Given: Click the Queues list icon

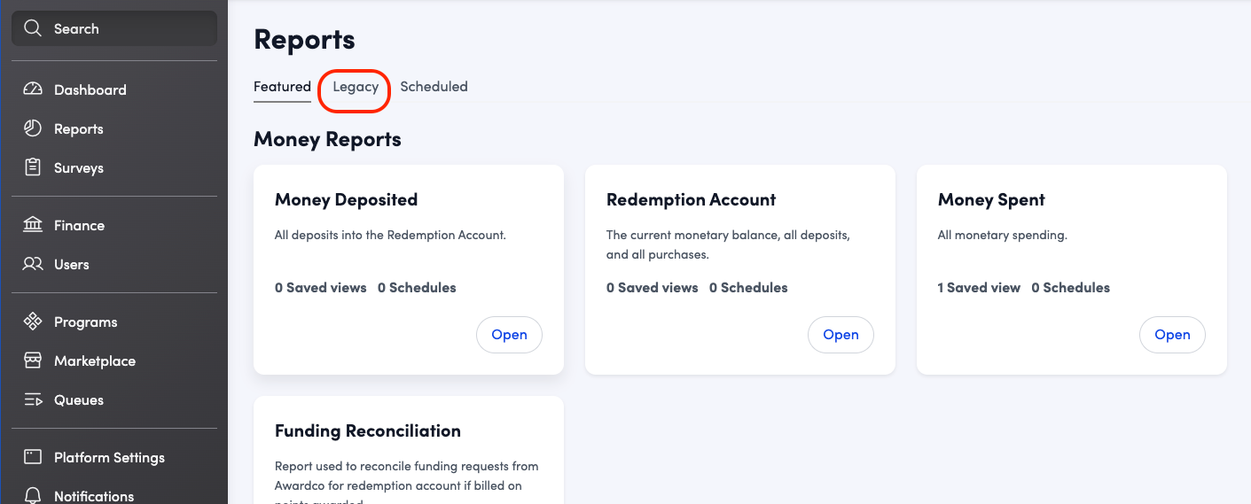Looking at the screenshot, I should (x=33, y=399).
